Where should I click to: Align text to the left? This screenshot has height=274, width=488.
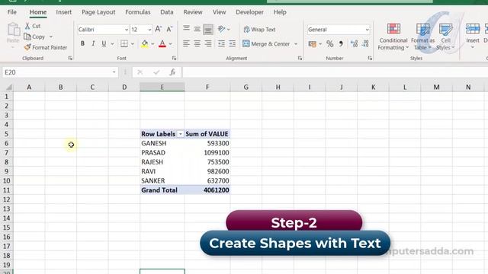(186, 44)
